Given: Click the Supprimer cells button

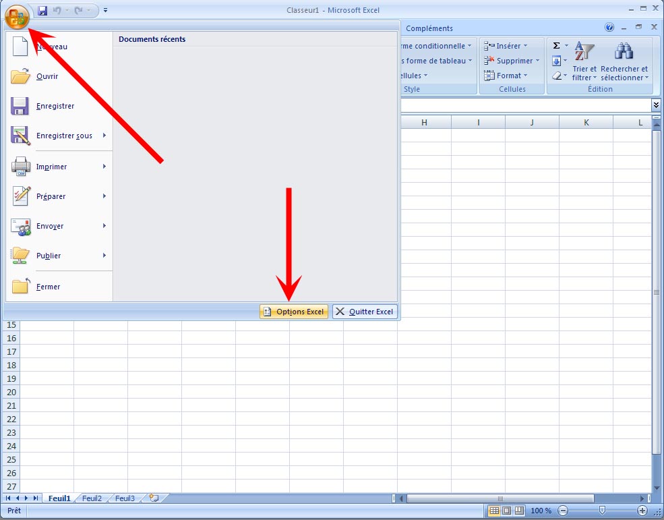Looking at the screenshot, I should 512,61.
